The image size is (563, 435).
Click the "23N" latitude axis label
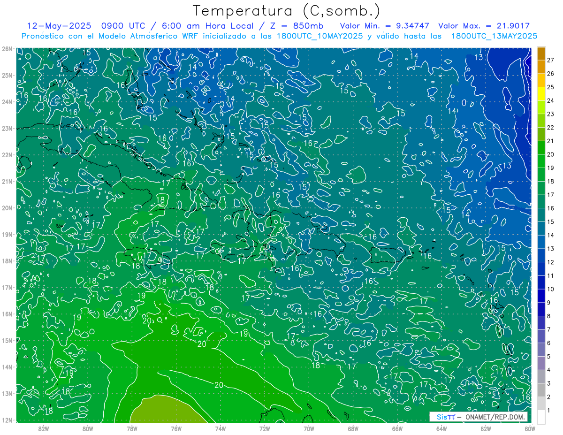(x=7, y=128)
